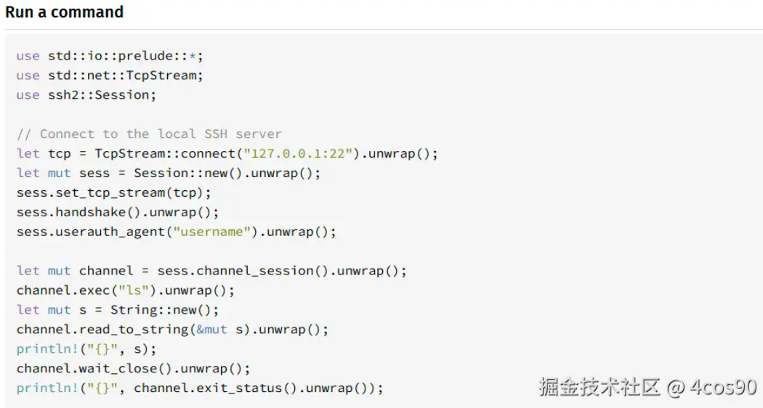The height and width of the screenshot is (408, 763).
Task: Click the "掘金技术社区 @ 4cos90" watermark
Action: coord(647,387)
